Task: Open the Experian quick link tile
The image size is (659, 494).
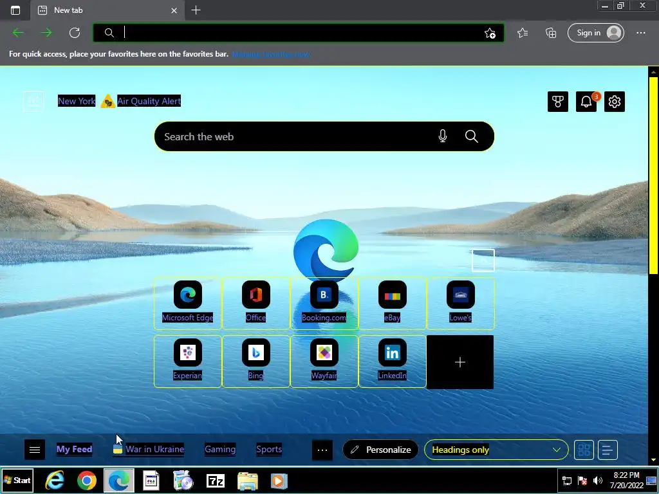Action: tap(187, 361)
